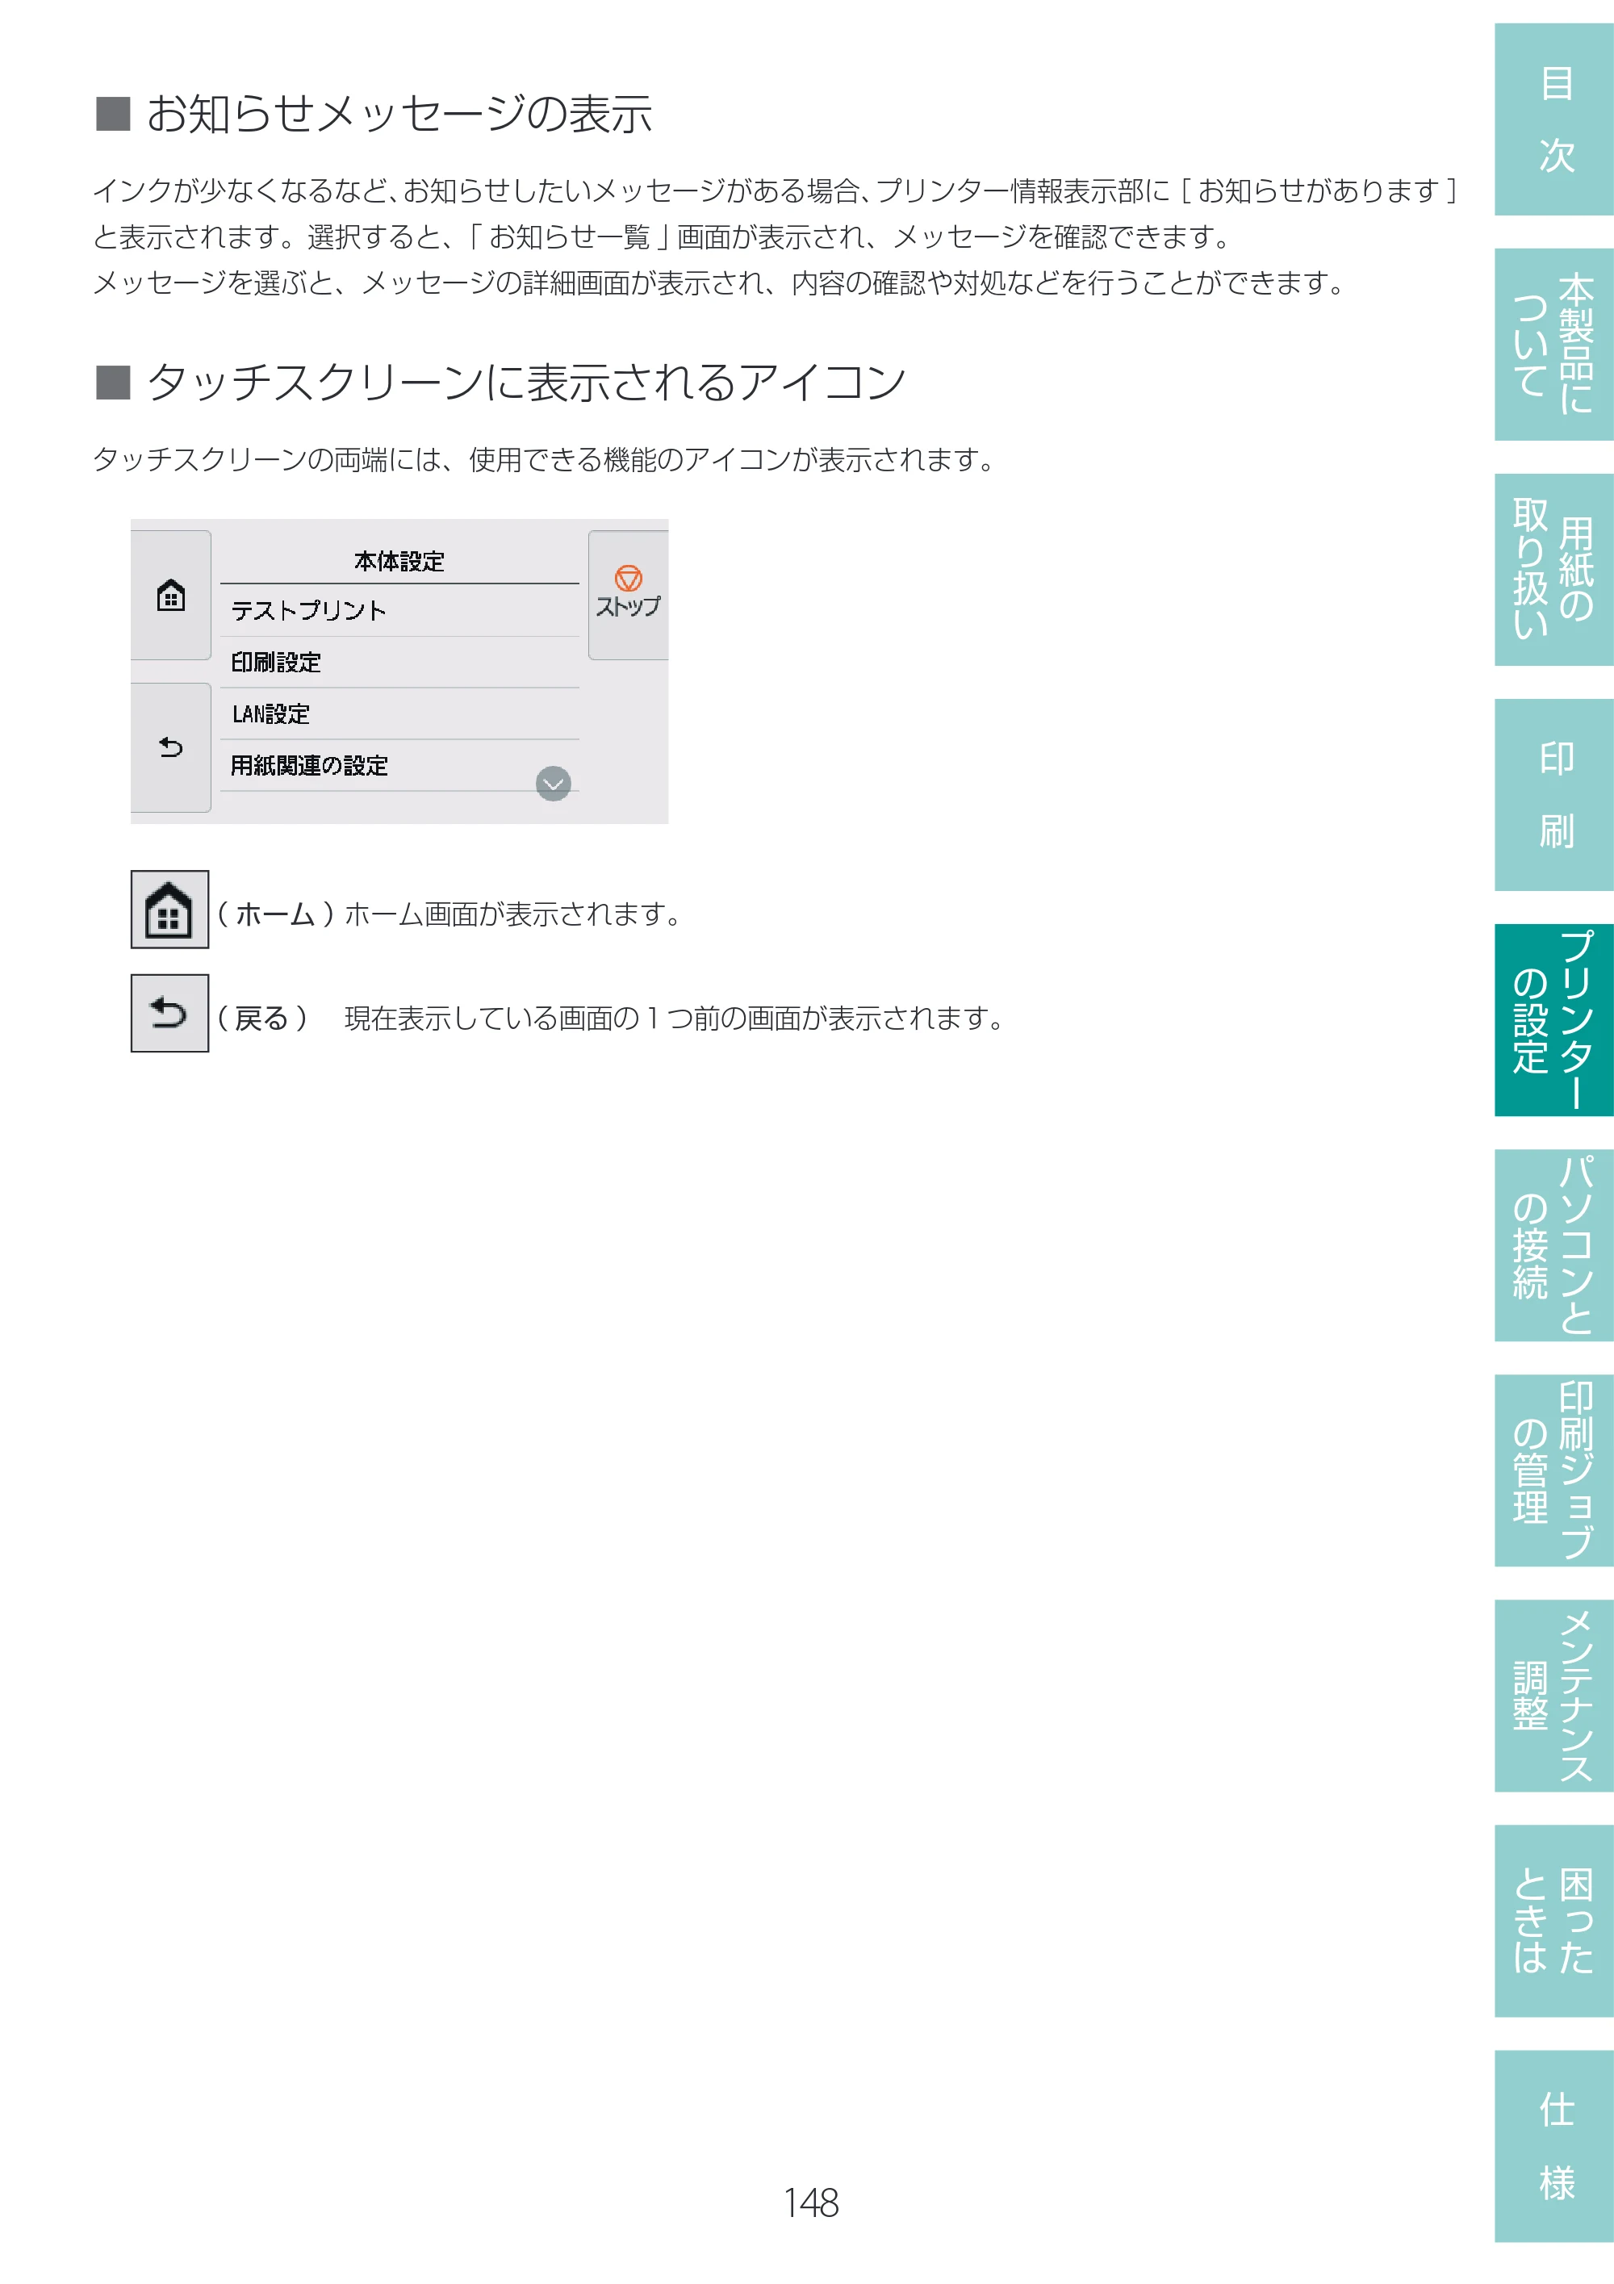Tap the back arrow in touchscreen panel

pyautogui.click(x=170, y=747)
